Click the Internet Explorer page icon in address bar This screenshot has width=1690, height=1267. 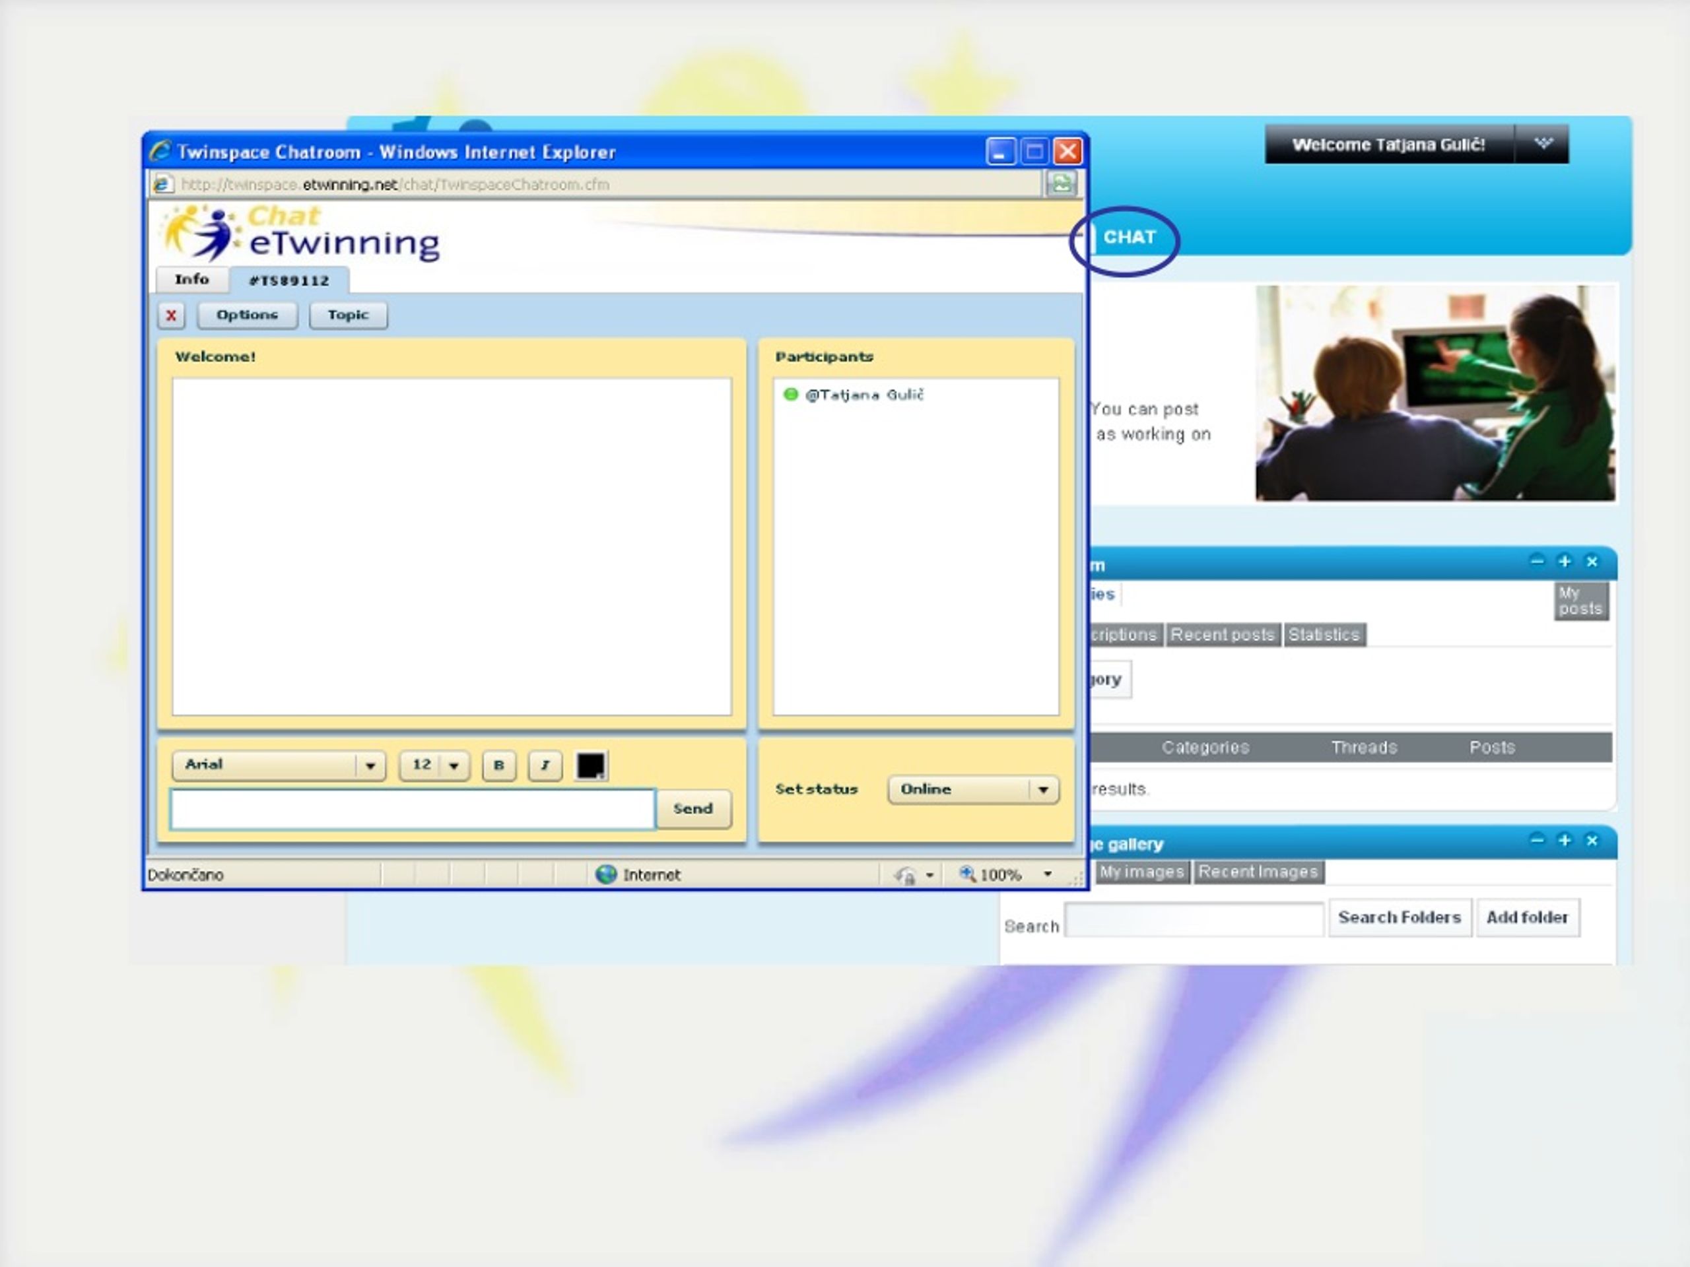[163, 184]
